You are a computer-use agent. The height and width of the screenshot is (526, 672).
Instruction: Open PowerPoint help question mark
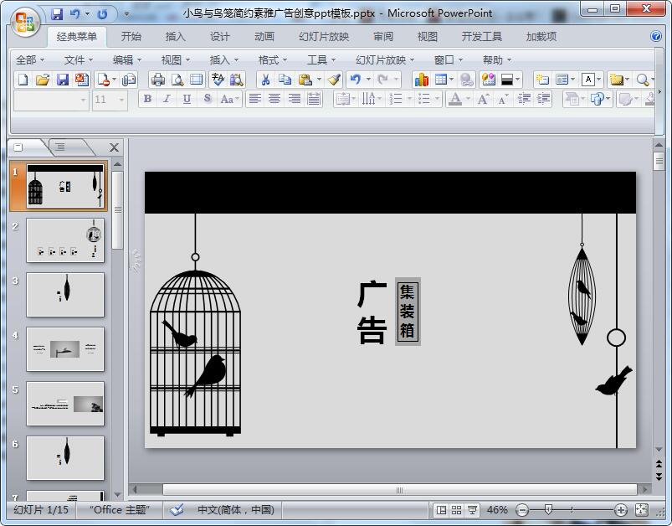coord(656,36)
